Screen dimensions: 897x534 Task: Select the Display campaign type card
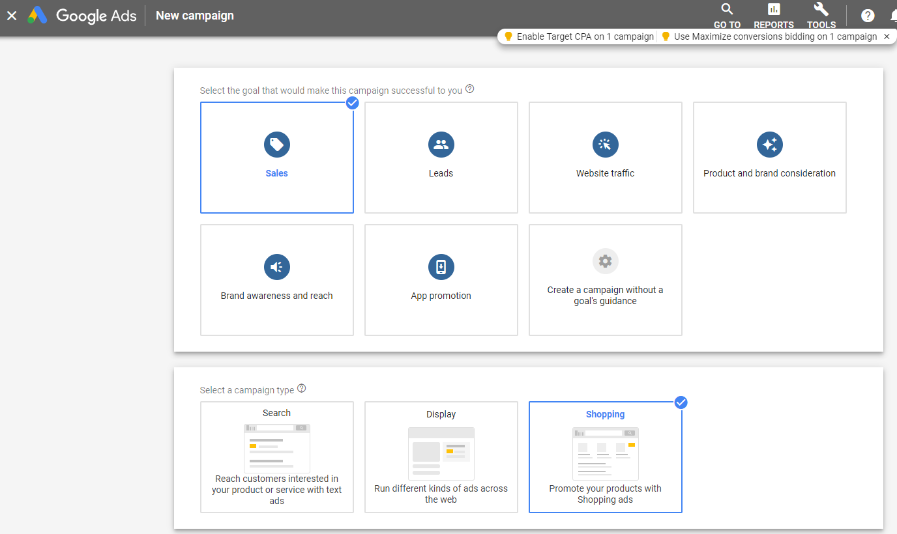[x=441, y=457]
